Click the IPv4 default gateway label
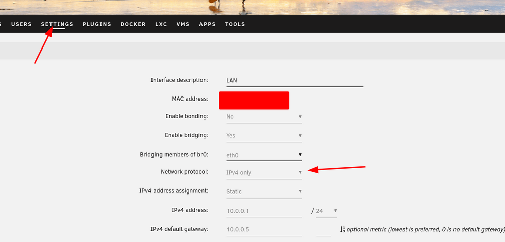This screenshot has height=242, width=505. (179, 229)
